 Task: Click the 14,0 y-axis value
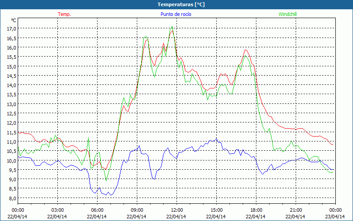[x=12, y=85]
